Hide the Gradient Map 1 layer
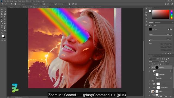This screenshot has width=174, height=98. [150, 95]
